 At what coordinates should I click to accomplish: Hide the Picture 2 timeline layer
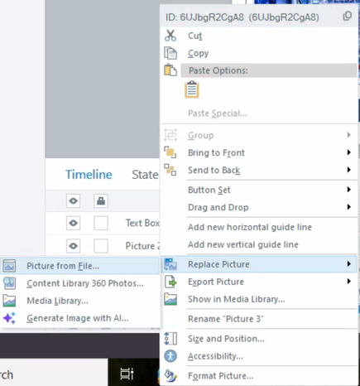pyautogui.click(x=73, y=246)
